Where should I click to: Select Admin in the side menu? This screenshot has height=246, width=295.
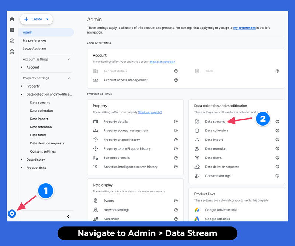46,33
